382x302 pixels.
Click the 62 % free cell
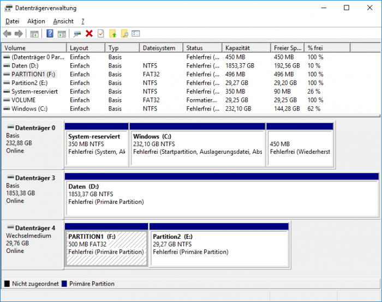point(314,108)
